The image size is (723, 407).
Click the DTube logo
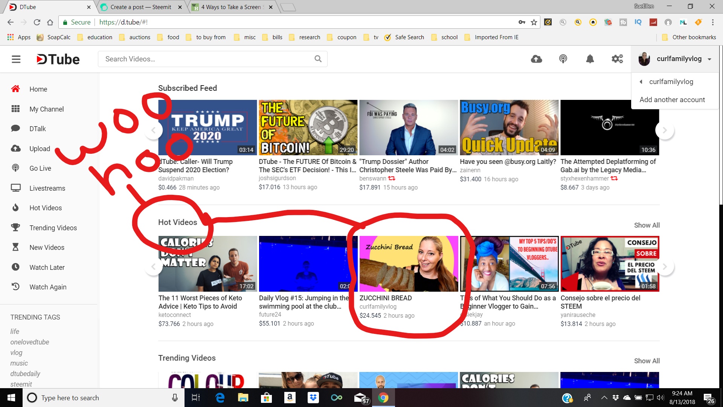click(x=58, y=59)
